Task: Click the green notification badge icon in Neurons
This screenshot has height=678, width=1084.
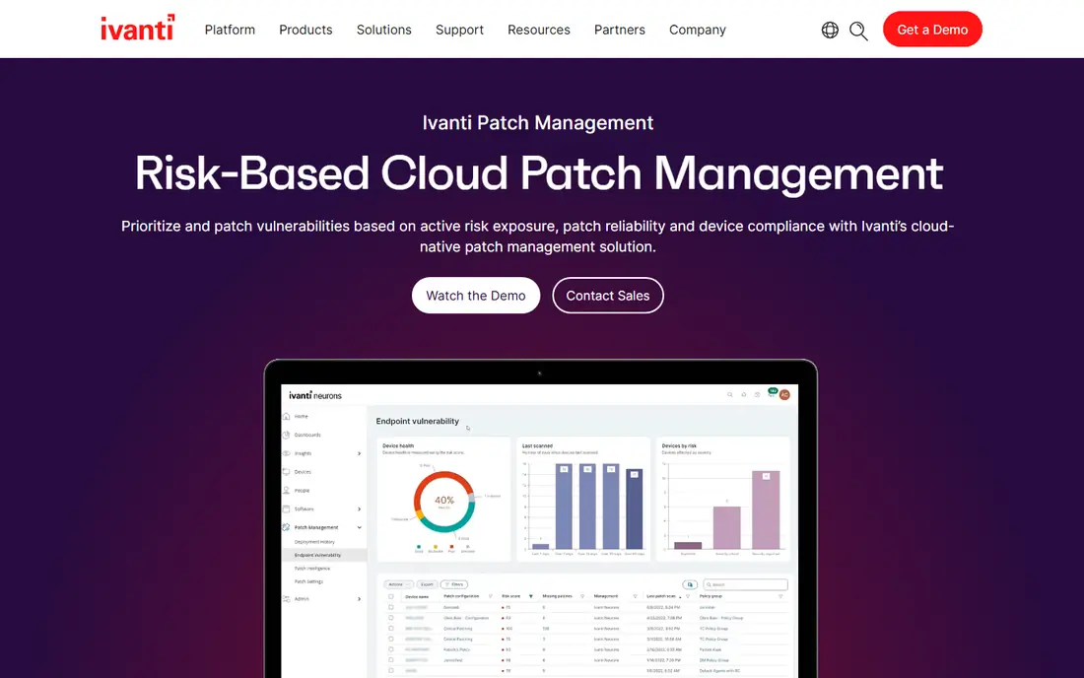Action: [773, 392]
